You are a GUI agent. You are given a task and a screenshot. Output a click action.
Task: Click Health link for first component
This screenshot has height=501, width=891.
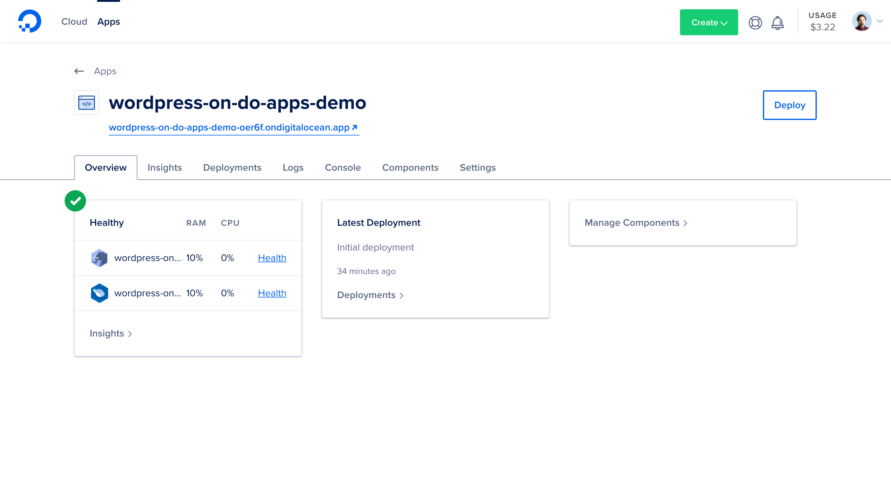click(x=272, y=258)
